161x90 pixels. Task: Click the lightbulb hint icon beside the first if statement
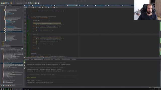coord(26,23)
